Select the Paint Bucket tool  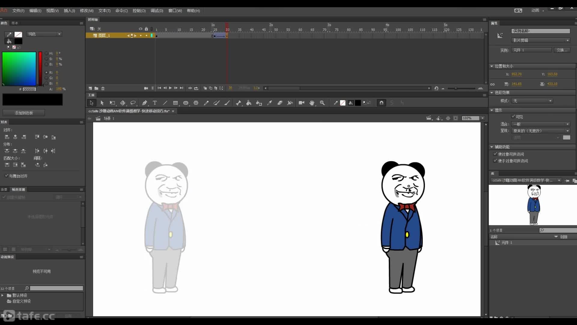click(x=249, y=103)
